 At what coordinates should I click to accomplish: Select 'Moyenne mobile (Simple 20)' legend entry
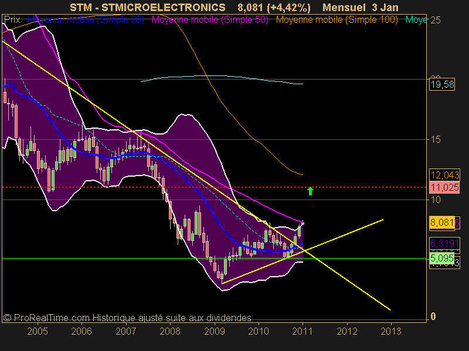pyautogui.click(x=86, y=20)
